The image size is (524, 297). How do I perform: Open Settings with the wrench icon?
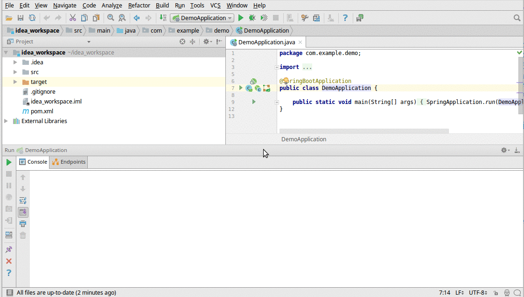(x=304, y=18)
